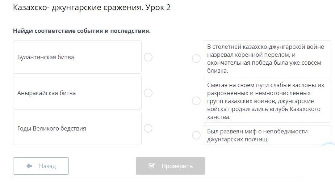Viewport: 335px width, 188px height.
Task: Click the 'Сметая на своем пути' answer card
Action: coord(267,101)
